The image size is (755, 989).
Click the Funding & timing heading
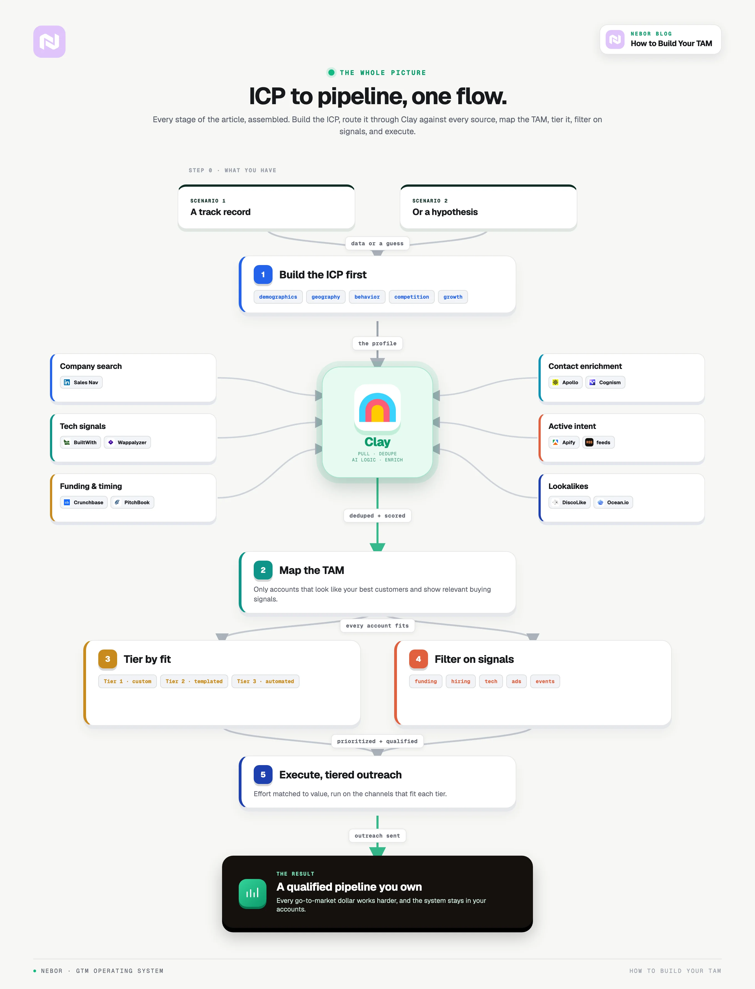pos(91,486)
